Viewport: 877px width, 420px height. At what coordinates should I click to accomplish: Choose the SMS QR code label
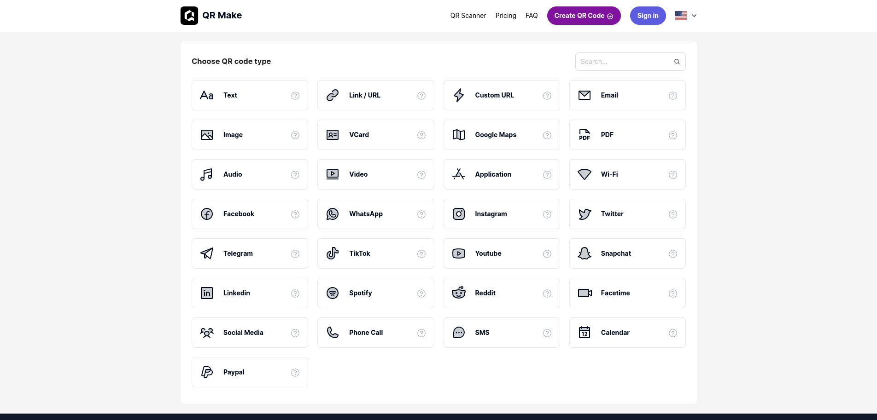pyautogui.click(x=482, y=333)
